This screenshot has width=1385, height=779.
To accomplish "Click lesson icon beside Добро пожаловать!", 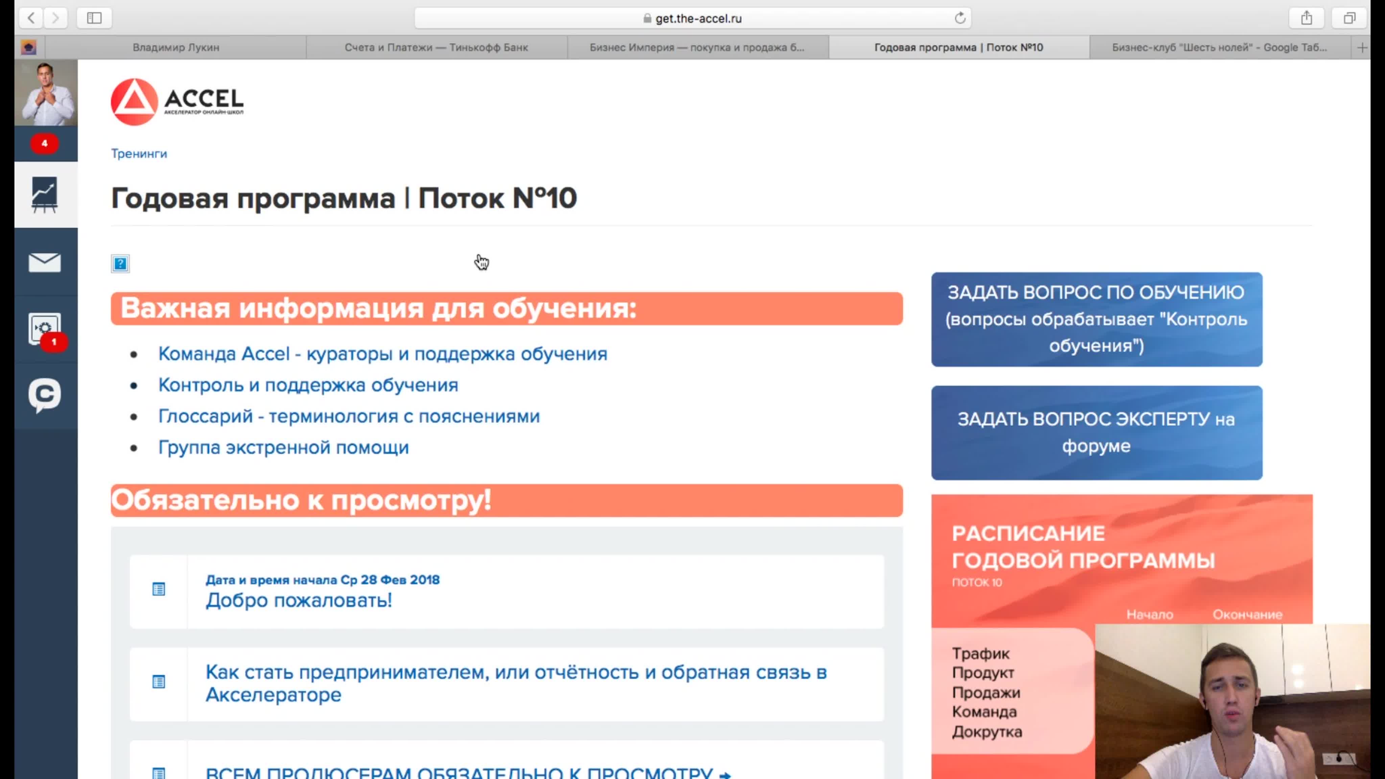I will tap(159, 589).
